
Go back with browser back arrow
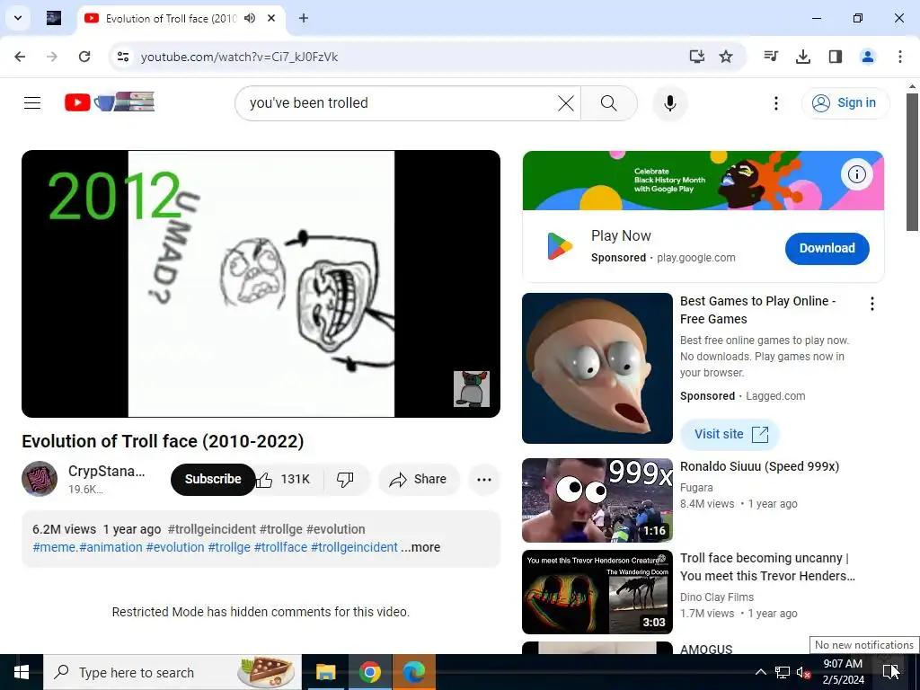coord(20,57)
